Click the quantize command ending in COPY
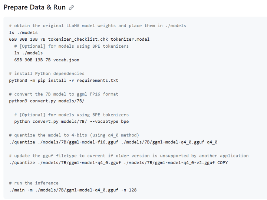Viewport: 267px width, 200px height. (118, 163)
